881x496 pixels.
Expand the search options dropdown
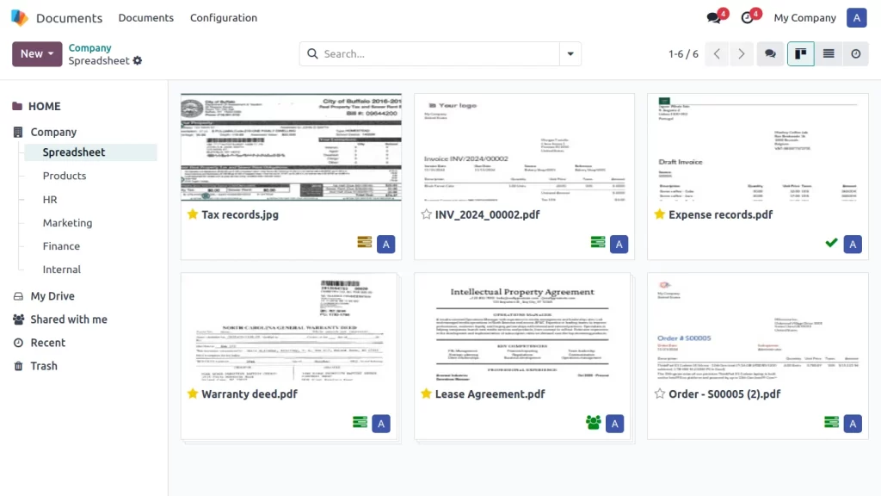click(570, 53)
